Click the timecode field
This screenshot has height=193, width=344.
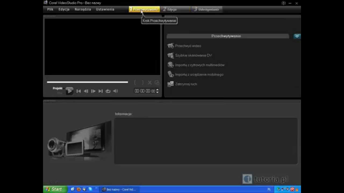click(x=145, y=91)
